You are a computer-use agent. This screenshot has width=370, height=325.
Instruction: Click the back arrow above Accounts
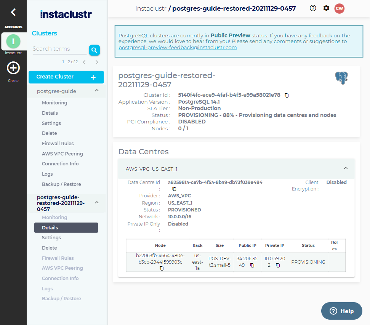tap(13, 12)
